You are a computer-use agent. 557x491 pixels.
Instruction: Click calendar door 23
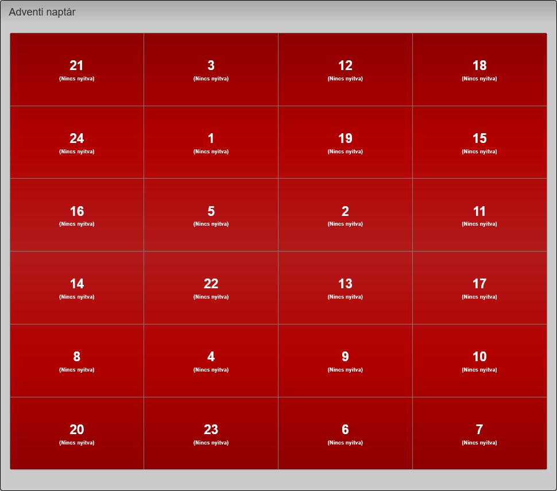pyautogui.click(x=211, y=434)
